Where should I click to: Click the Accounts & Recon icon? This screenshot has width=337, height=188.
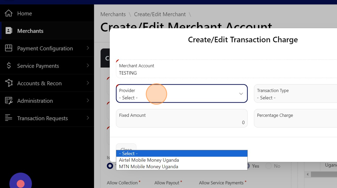[x=9, y=83]
